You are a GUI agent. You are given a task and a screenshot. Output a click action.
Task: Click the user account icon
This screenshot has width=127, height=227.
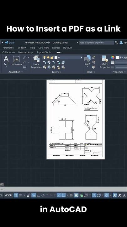pyautogui.click(x=121, y=43)
